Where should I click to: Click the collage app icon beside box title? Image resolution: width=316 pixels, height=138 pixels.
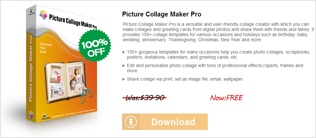(x=43, y=15)
